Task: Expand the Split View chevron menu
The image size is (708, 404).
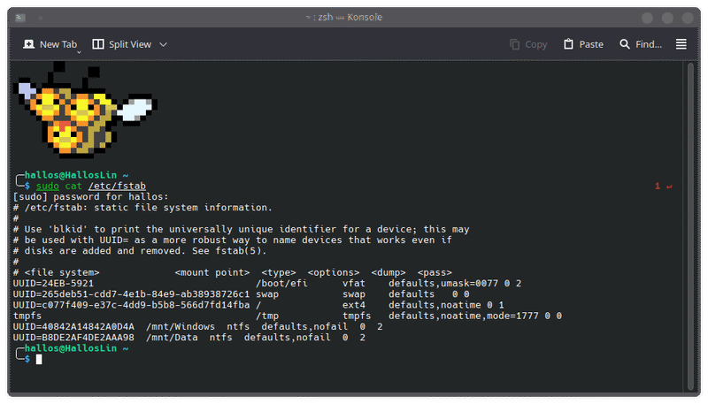Action: tap(163, 44)
